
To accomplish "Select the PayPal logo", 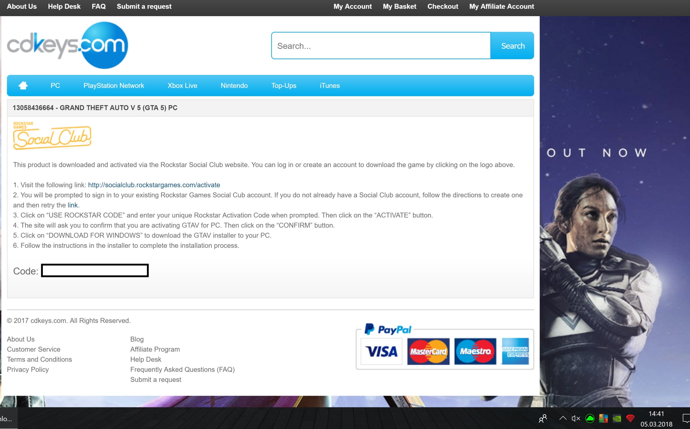I will coord(388,329).
